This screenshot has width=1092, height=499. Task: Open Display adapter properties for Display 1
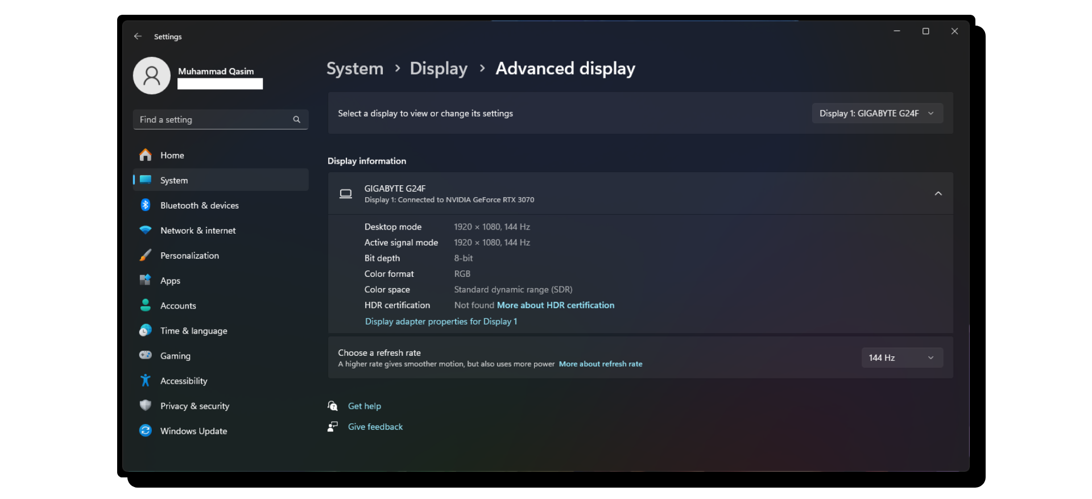441,322
